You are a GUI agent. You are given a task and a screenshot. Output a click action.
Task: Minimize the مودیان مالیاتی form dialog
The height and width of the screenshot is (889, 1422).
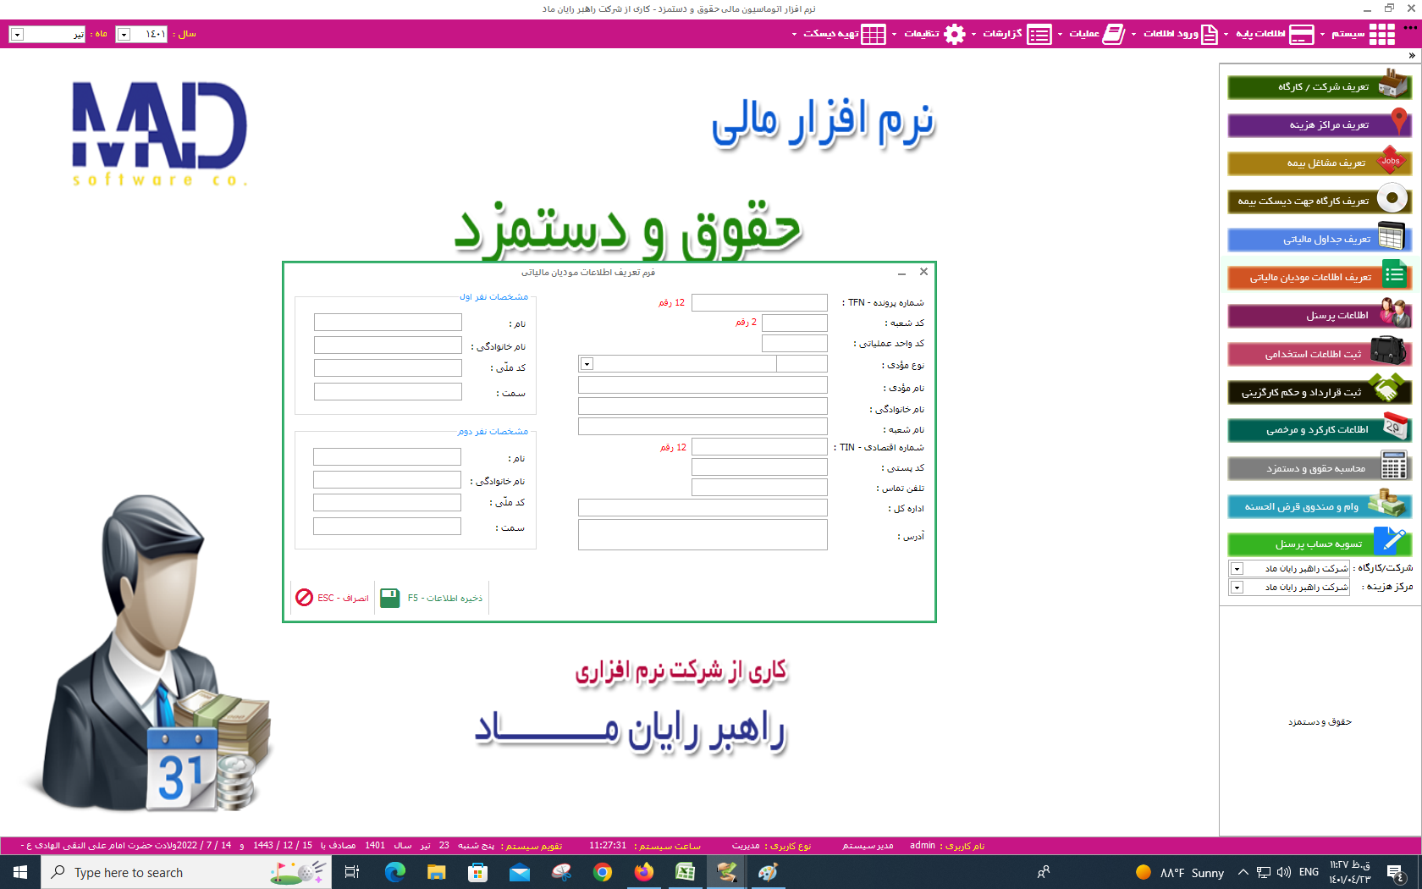pos(901,273)
